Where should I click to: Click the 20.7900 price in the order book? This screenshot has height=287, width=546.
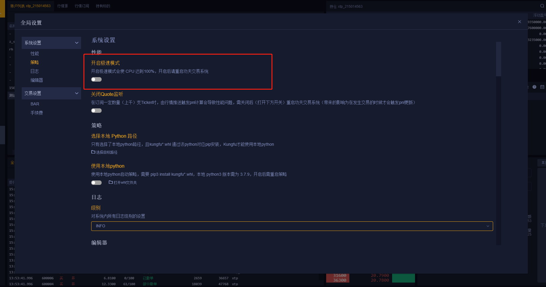(380, 275)
